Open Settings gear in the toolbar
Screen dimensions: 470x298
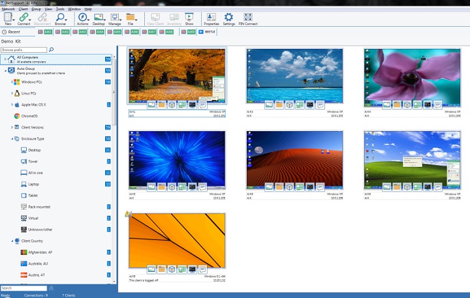(228, 18)
